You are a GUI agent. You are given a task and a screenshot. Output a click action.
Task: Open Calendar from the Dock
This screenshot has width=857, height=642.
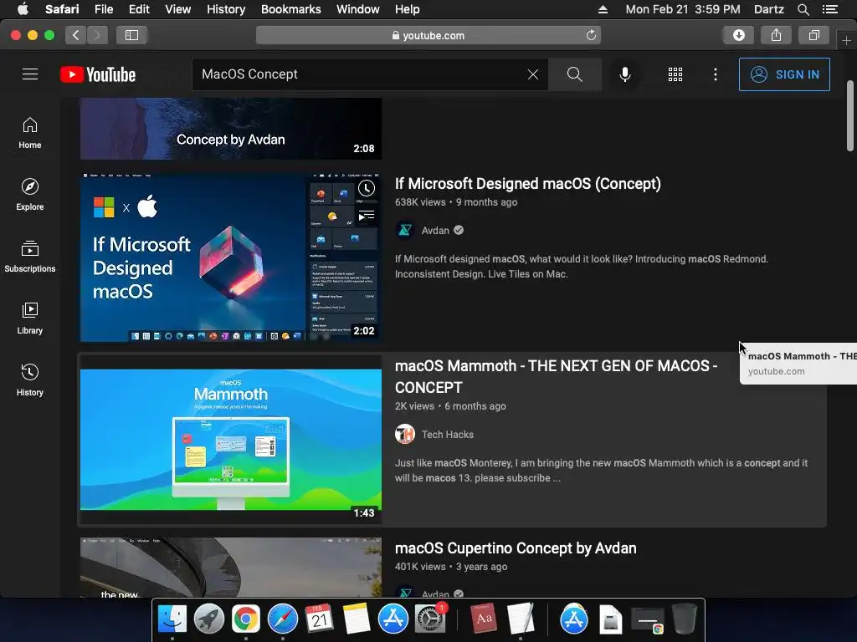(x=319, y=619)
